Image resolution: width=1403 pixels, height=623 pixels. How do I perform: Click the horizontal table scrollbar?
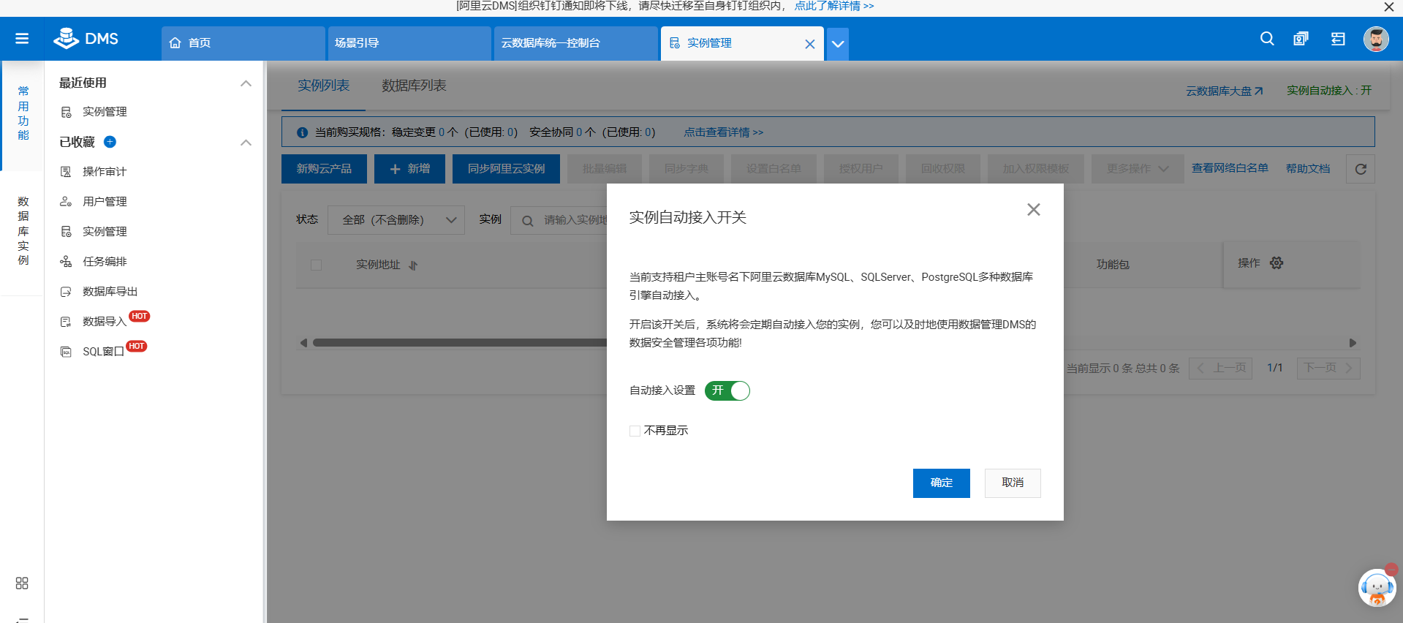pos(460,343)
